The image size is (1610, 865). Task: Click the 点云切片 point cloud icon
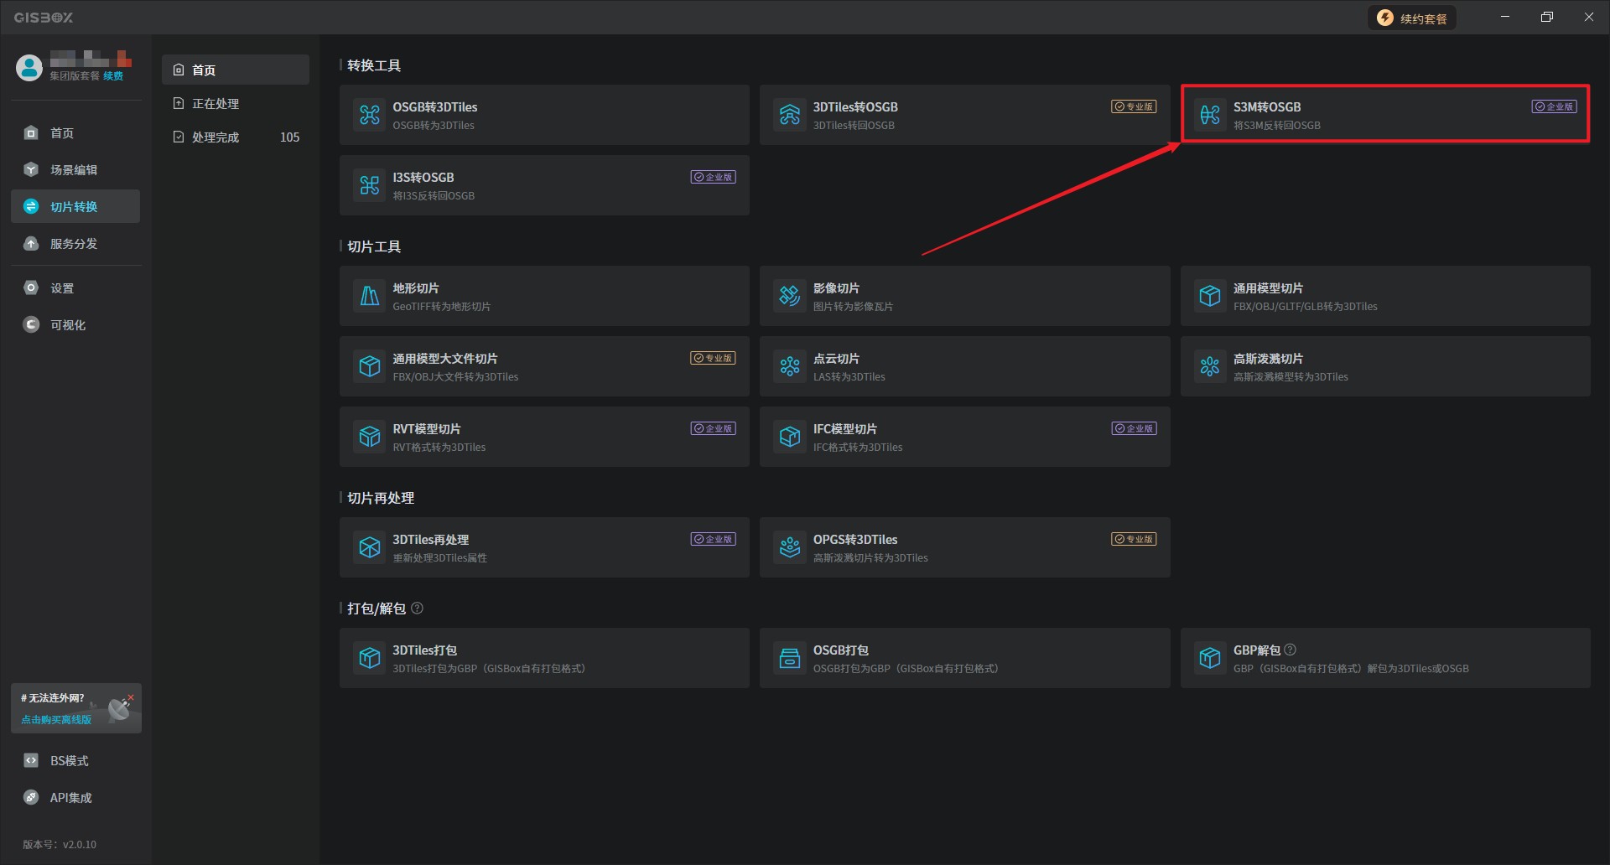coord(790,366)
